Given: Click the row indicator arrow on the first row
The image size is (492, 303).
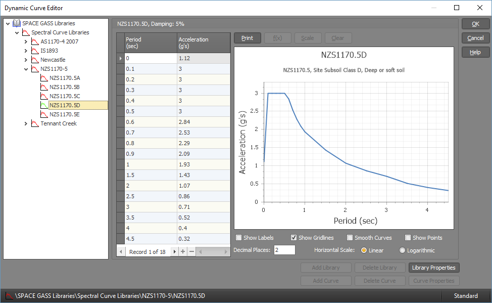Looking at the screenshot, I should (121, 58).
